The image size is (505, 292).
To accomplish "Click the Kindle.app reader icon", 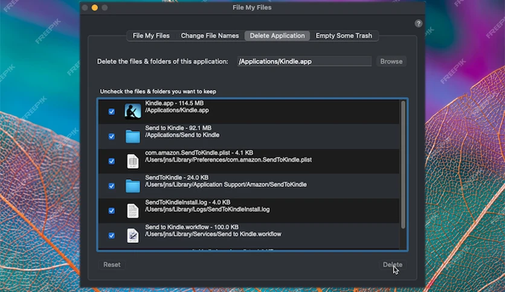I will click(133, 111).
